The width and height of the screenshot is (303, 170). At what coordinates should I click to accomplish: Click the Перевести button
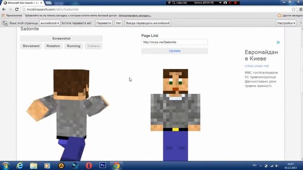click(x=104, y=23)
